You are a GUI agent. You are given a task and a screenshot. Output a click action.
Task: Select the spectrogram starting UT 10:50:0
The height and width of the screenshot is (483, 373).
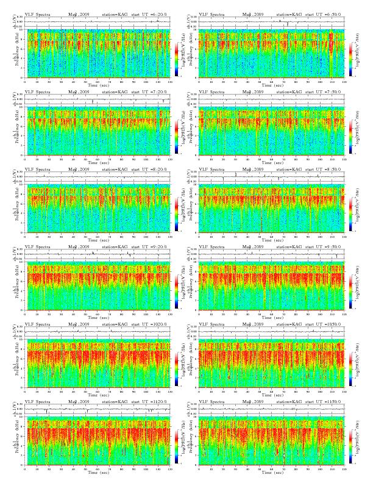point(271,363)
